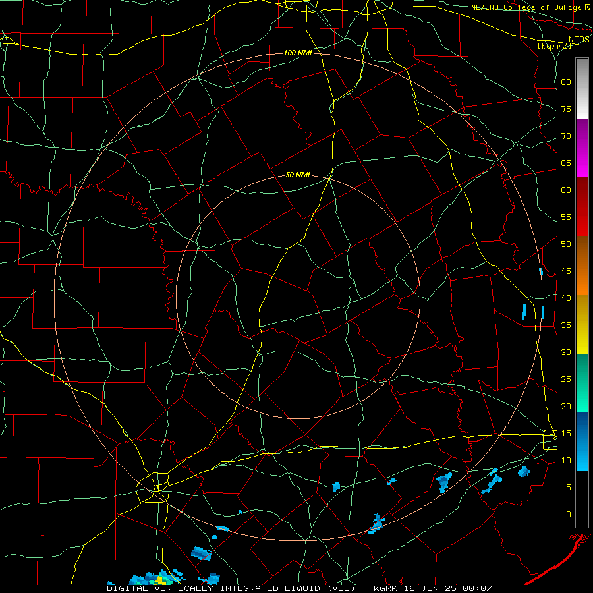
Task: Click the 50 value on the color scale
Action: click(566, 244)
